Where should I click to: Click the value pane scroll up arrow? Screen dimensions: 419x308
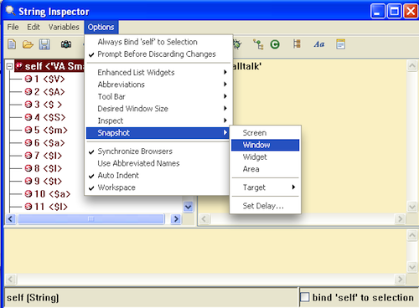point(412,66)
